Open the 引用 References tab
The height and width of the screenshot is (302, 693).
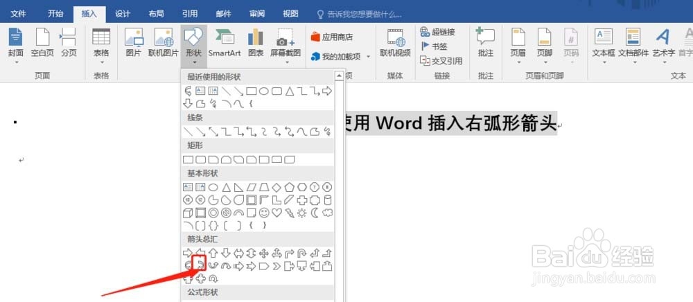pos(190,14)
